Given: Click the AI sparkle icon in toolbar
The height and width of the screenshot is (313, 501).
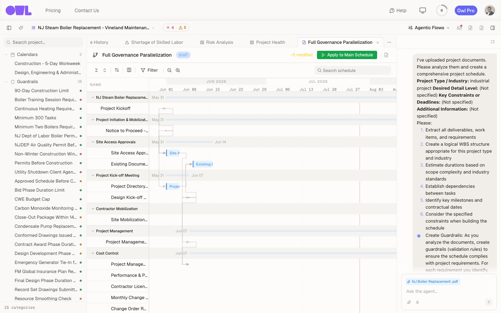Looking at the screenshot, I should pos(21,28).
